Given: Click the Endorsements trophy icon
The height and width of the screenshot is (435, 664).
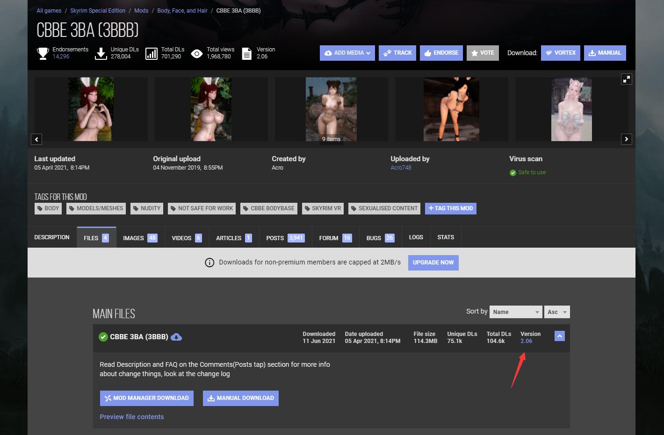Looking at the screenshot, I should tap(43, 53).
